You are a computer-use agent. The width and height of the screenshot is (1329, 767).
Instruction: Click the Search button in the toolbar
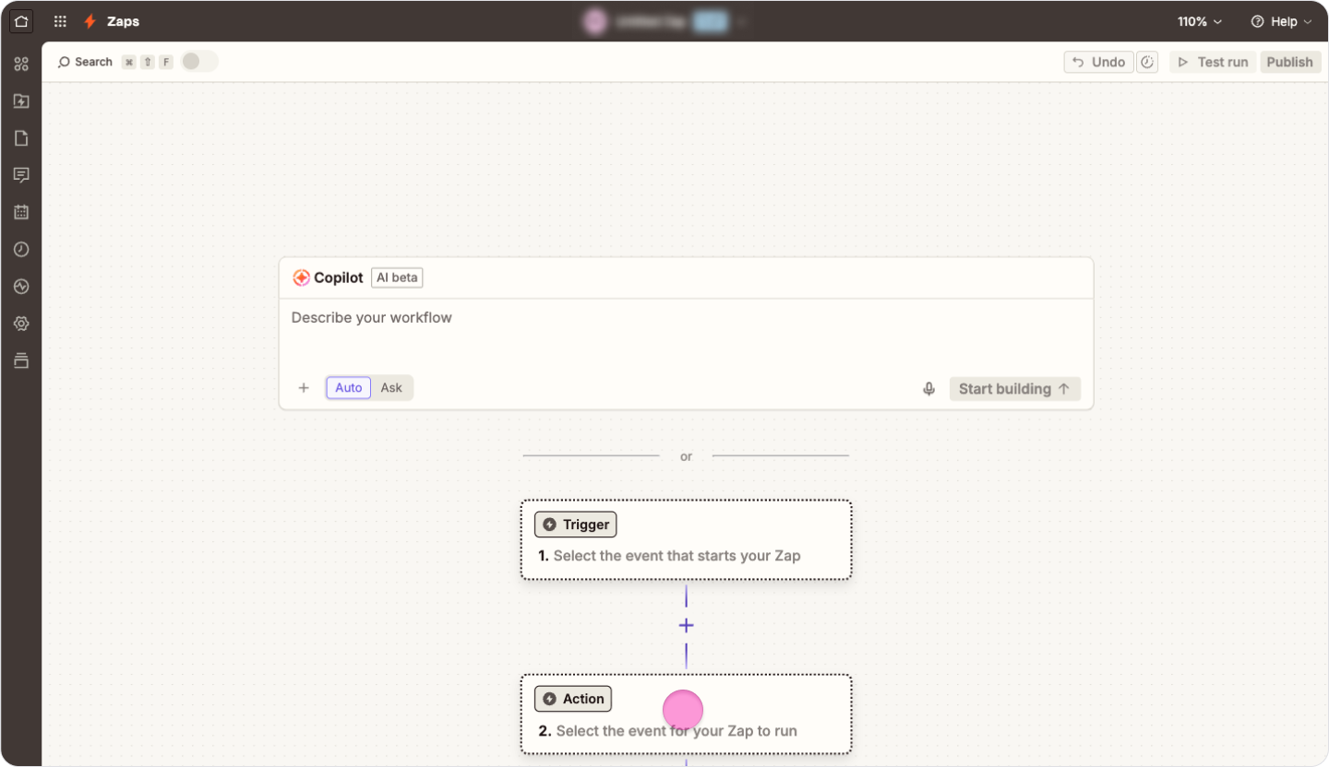(85, 62)
